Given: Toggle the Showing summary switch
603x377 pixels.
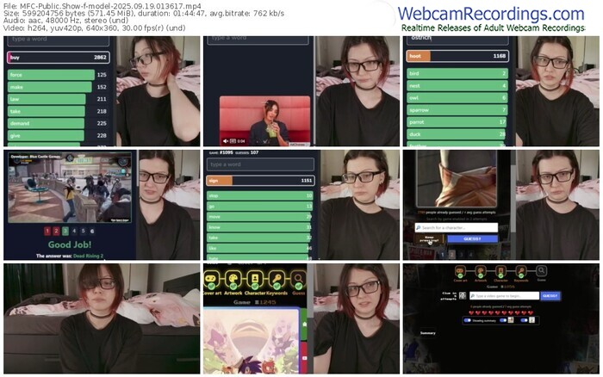Looking at the screenshot, I should (468, 320).
